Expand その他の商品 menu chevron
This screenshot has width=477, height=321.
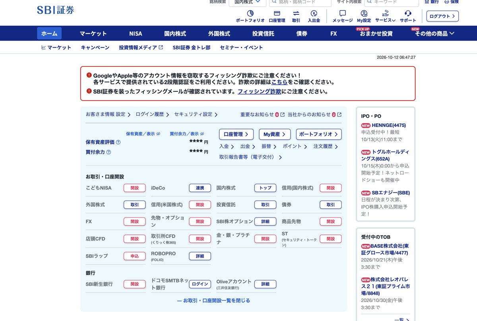(452, 33)
